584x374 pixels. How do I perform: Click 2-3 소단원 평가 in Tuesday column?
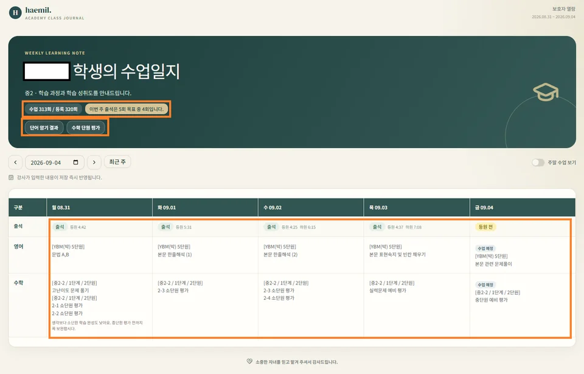coord(173,290)
